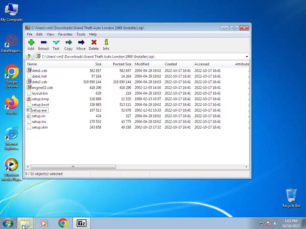The width and height of the screenshot is (306, 229).
Task: Sort by the Accessed column header
Action: 207,64
